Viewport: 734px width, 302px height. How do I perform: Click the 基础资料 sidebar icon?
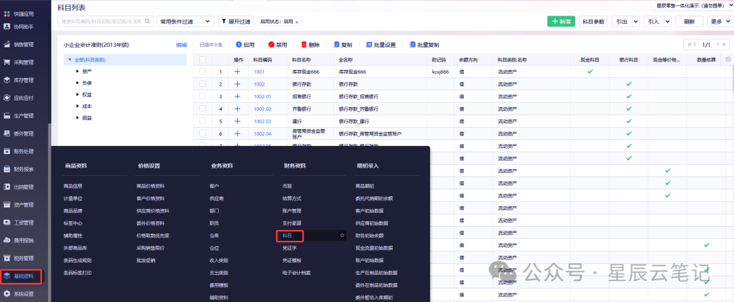(x=7, y=276)
